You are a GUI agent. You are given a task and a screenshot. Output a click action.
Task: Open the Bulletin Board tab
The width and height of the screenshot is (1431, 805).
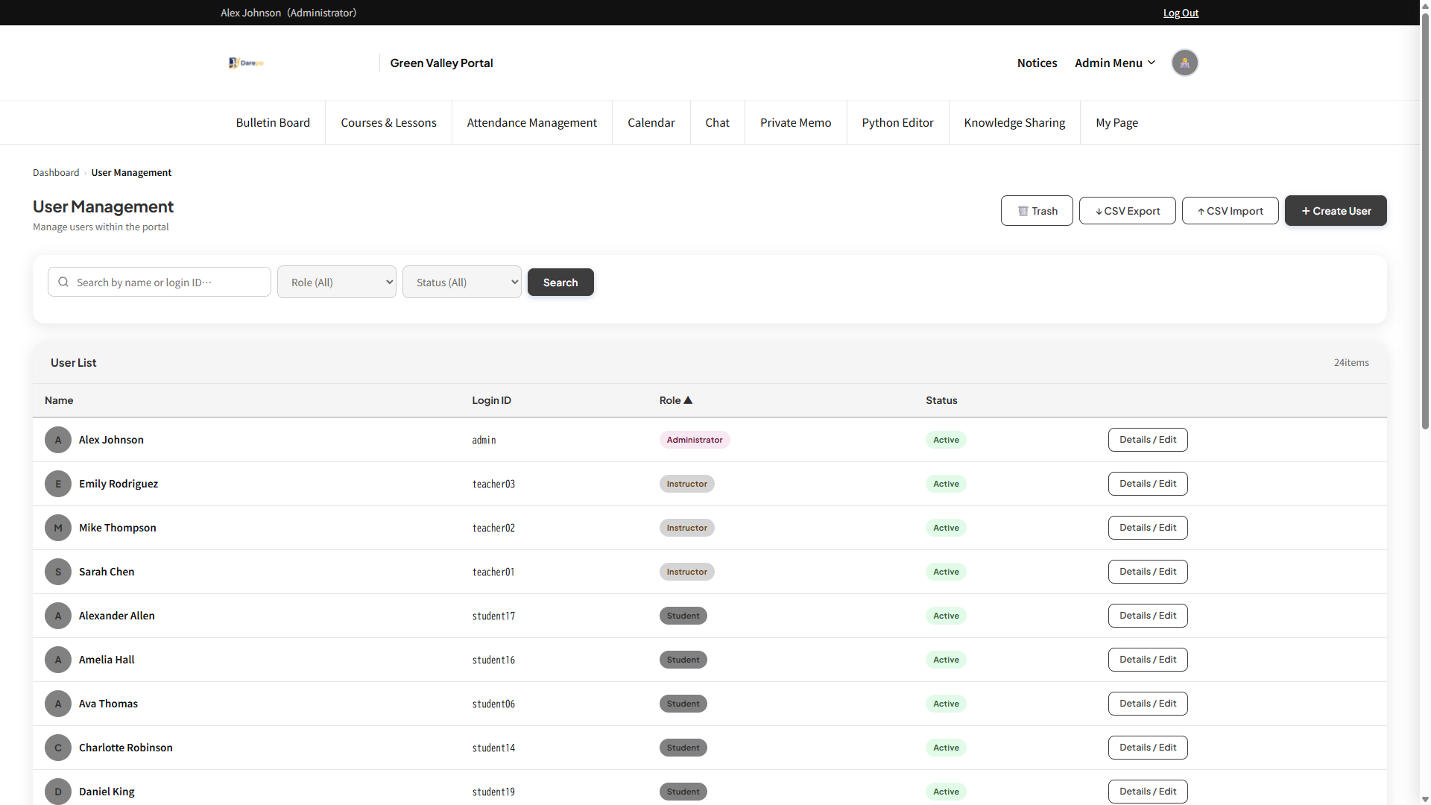click(273, 122)
